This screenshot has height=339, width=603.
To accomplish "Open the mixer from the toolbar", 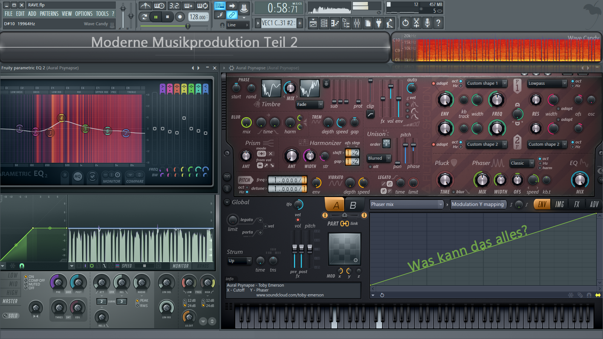I will click(x=357, y=23).
